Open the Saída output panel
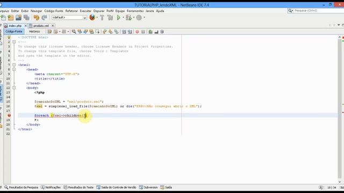Viewport: 344px width, 193px height. (x=166, y=188)
